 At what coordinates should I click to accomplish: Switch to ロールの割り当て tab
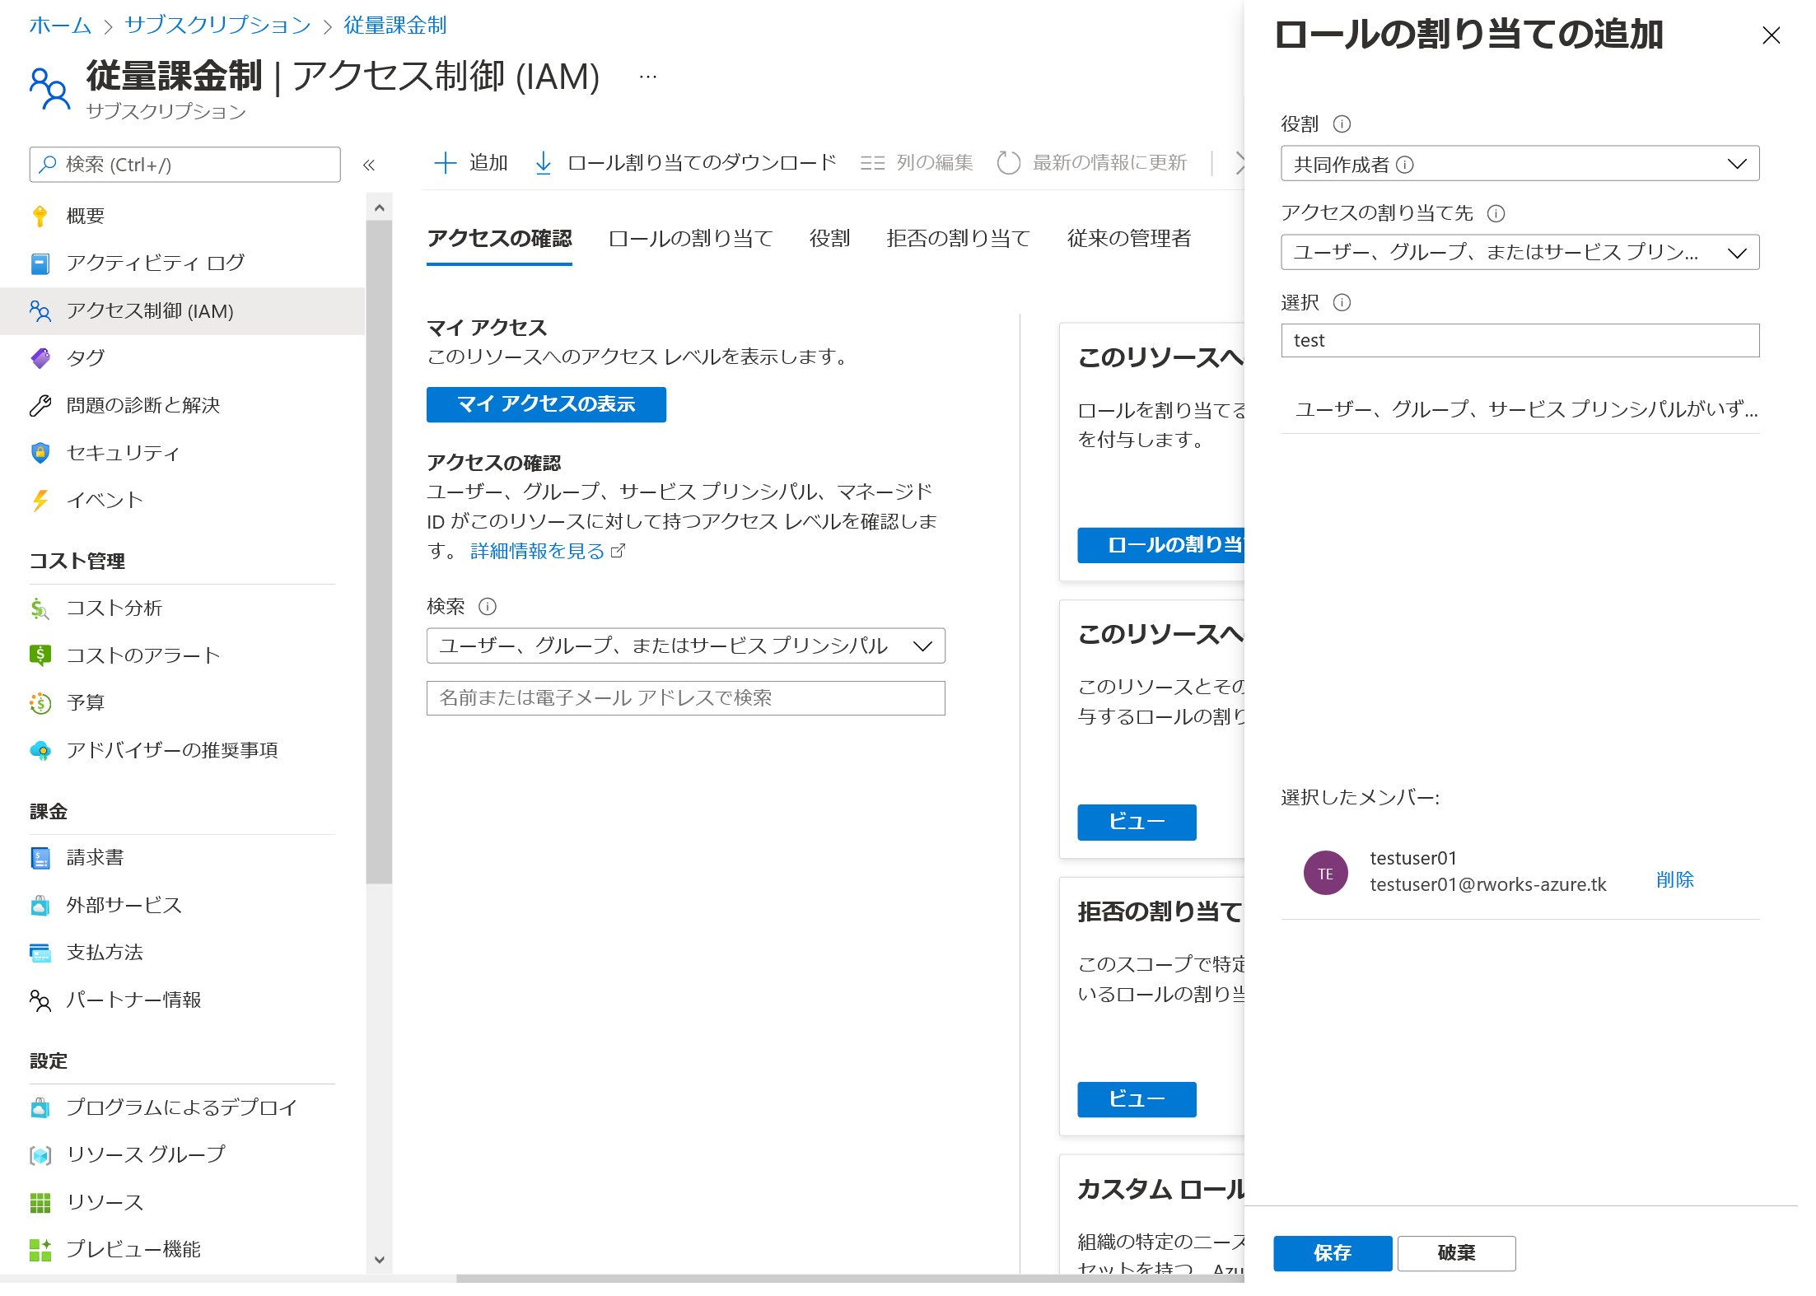tap(690, 239)
